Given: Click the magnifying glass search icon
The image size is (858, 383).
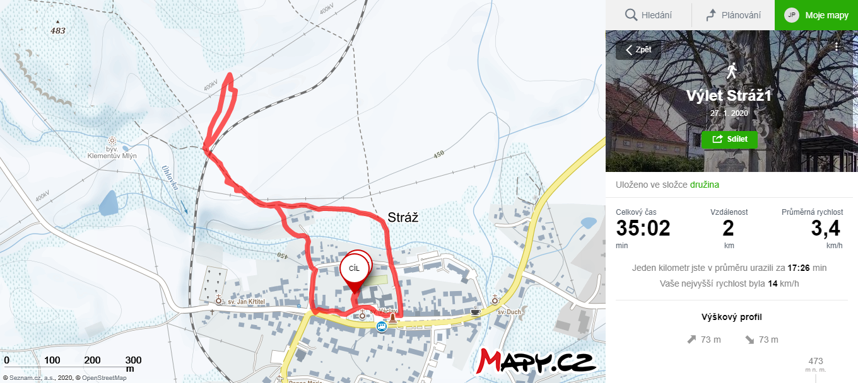Looking at the screenshot, I should coord(631,15).
